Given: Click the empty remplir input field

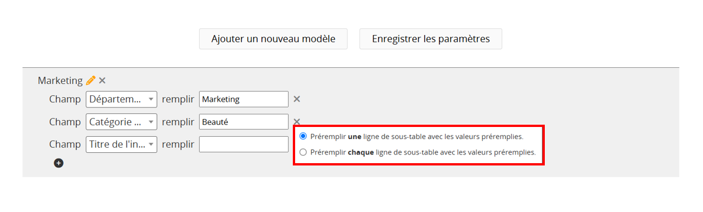Looking at the screenshot, I should tap(244, 144).
